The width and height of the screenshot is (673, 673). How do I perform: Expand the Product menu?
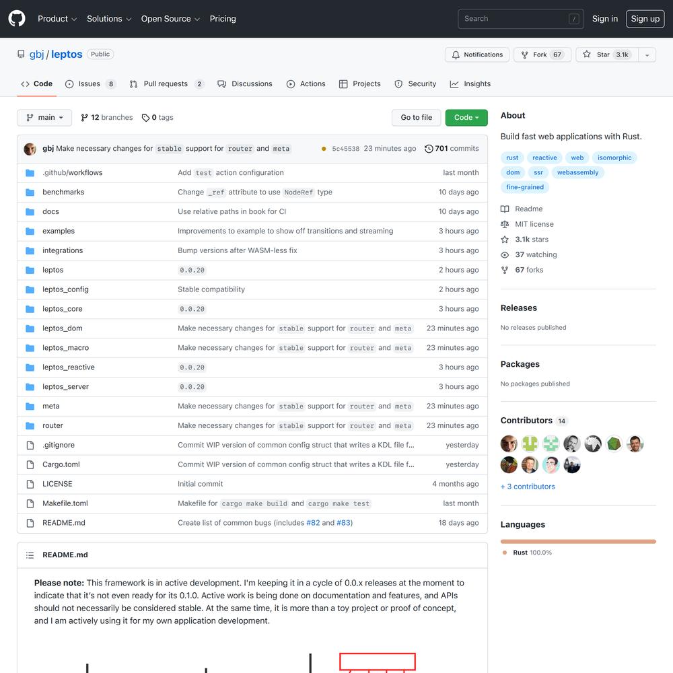click(57, 19)
